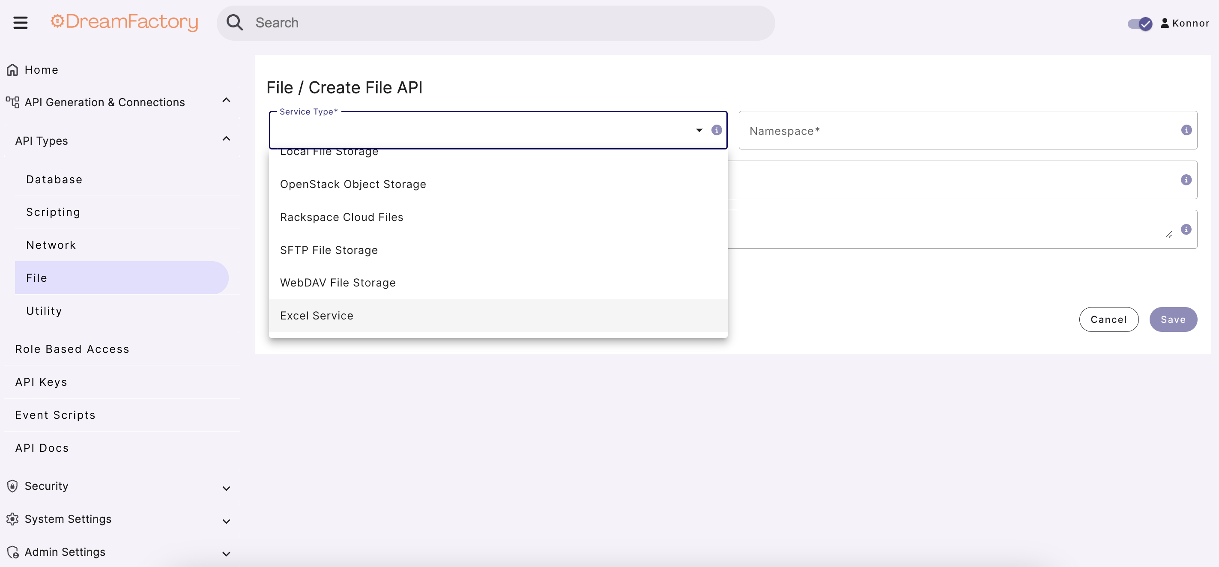Click the DreamFactory logo
Image resolution: width=1219 pixels, height=567 pixels.
point(124,22)
